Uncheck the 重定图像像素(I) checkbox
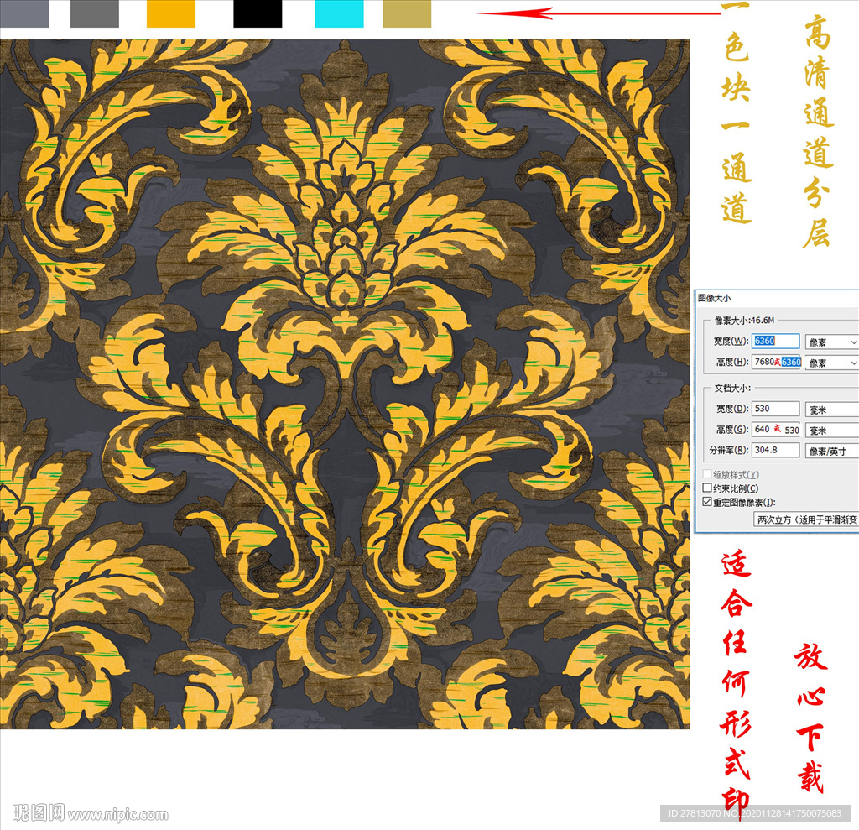This screenshot has height=830, width=859. [x=707, y=502]
